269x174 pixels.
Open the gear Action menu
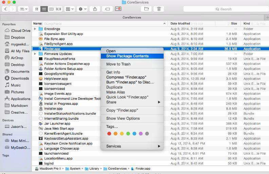pyautogui.click(x=82, y=9)
